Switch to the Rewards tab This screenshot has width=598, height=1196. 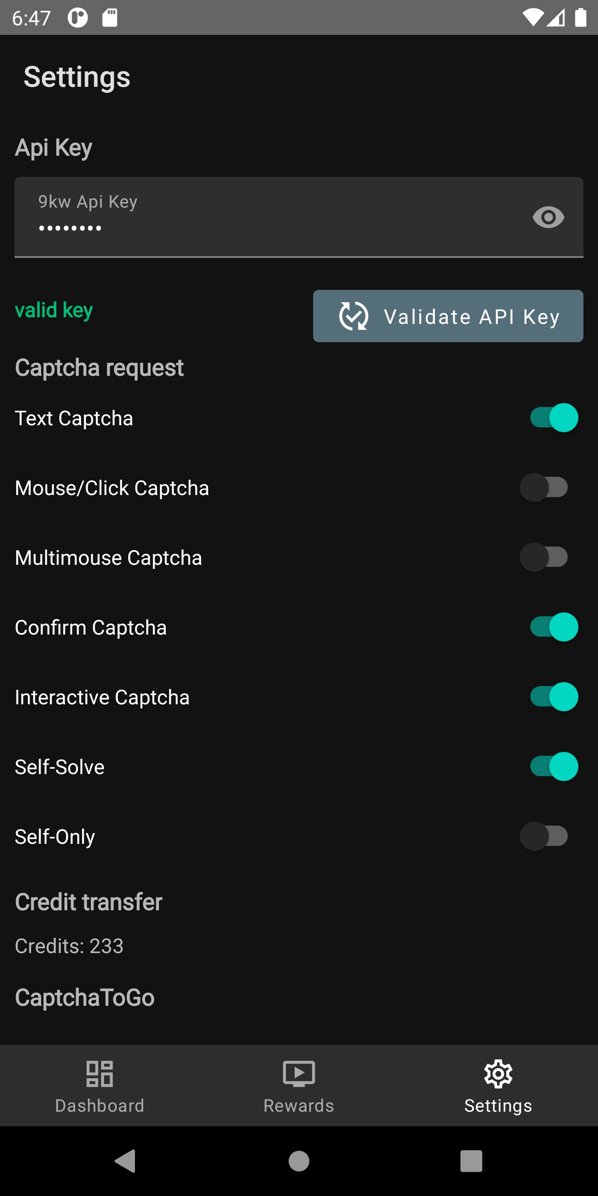click(299, 1086)
